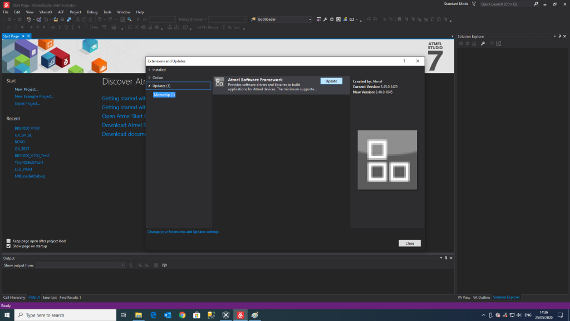Open the Debug menu
This screenshot has height=321, width=570.
tap(92, 12)
